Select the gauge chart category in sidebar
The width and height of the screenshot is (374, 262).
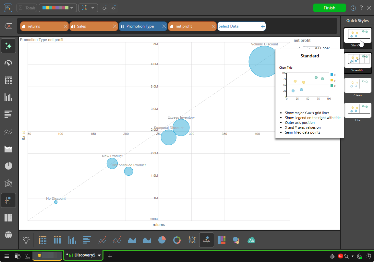pyautogui.click(x=8, y=63)
